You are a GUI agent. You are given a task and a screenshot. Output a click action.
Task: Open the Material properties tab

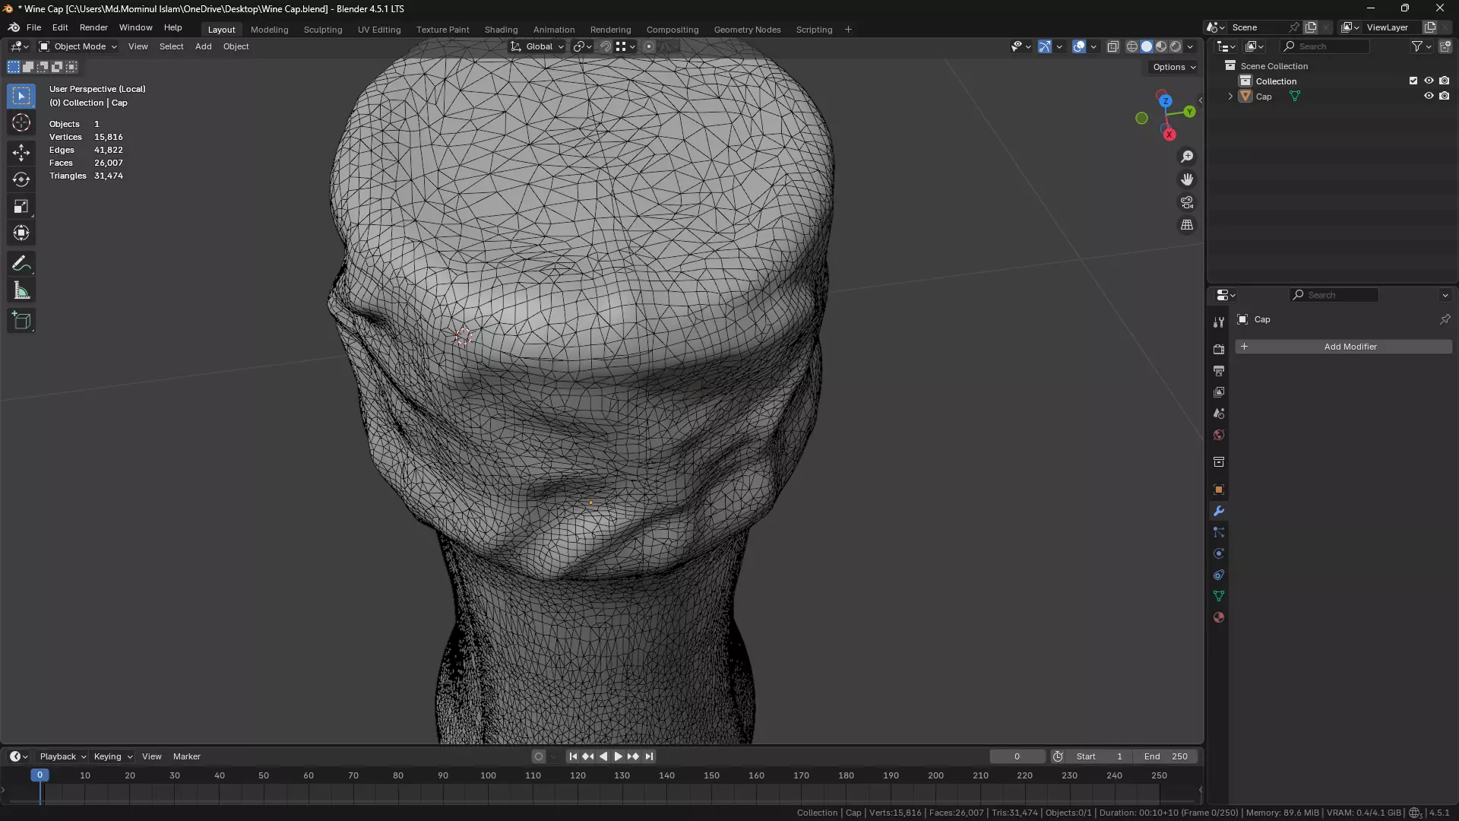pyautogui.click(x=1219, y=617)
